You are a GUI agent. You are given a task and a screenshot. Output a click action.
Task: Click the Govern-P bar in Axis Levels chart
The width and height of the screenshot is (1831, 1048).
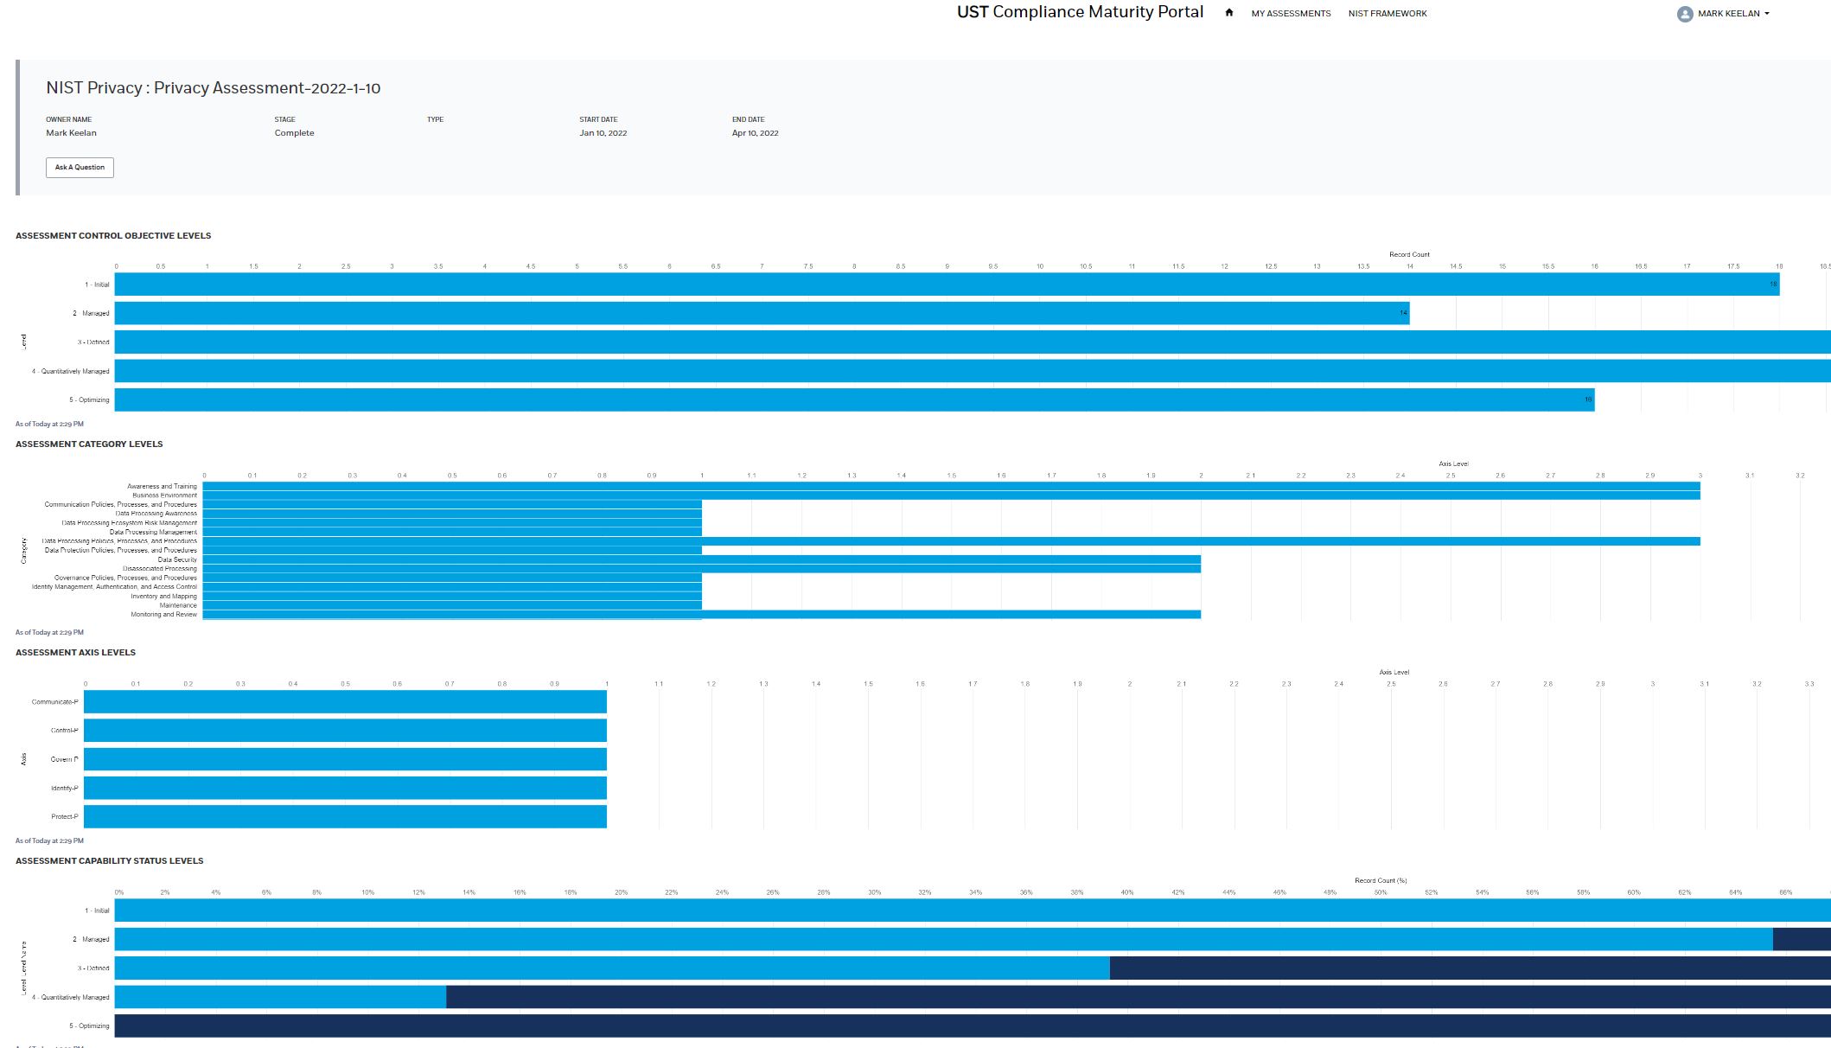tap(345, 759)
